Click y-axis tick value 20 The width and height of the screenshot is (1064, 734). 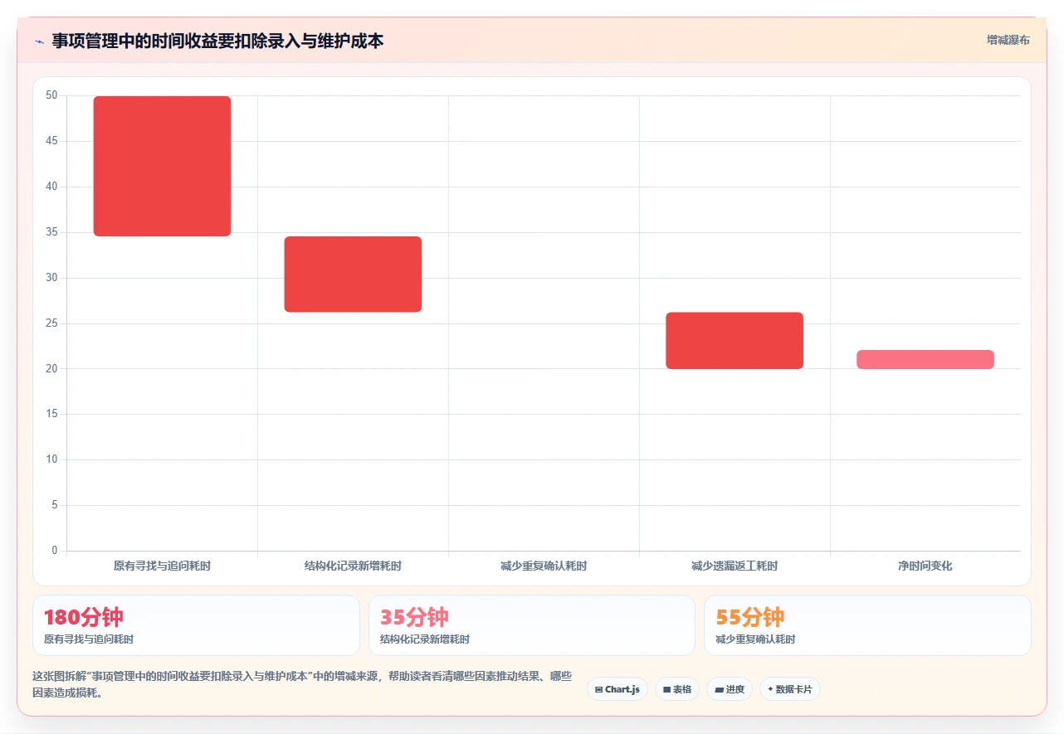point(51,368)
